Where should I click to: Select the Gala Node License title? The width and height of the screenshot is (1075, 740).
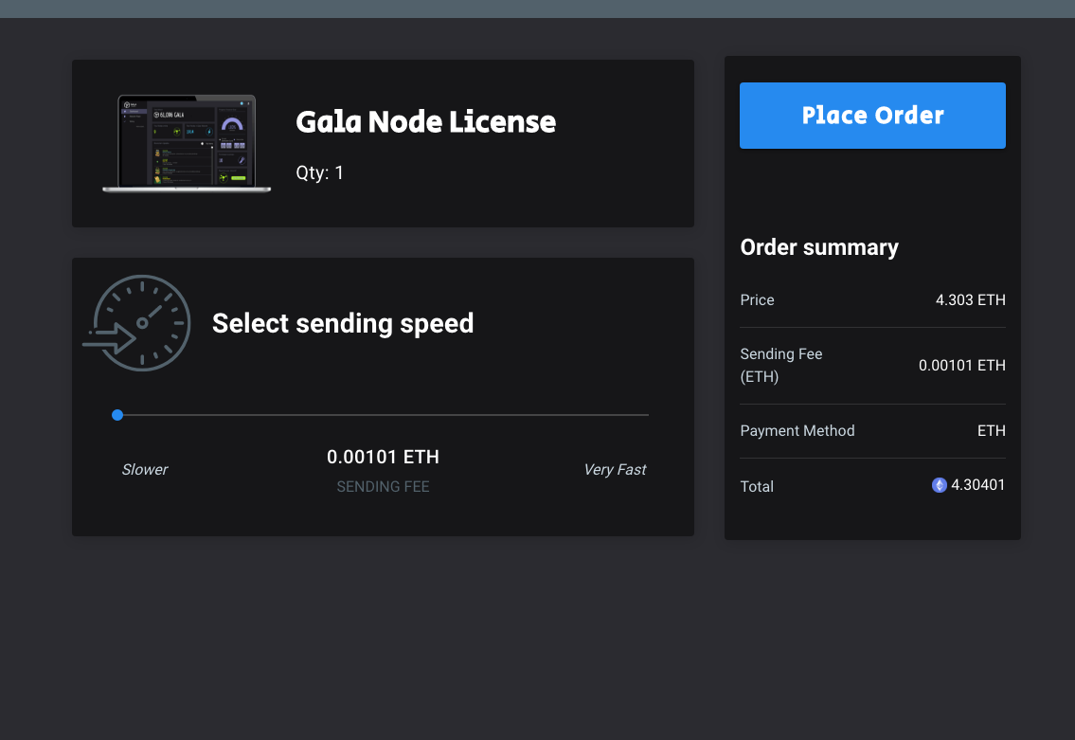426,122
